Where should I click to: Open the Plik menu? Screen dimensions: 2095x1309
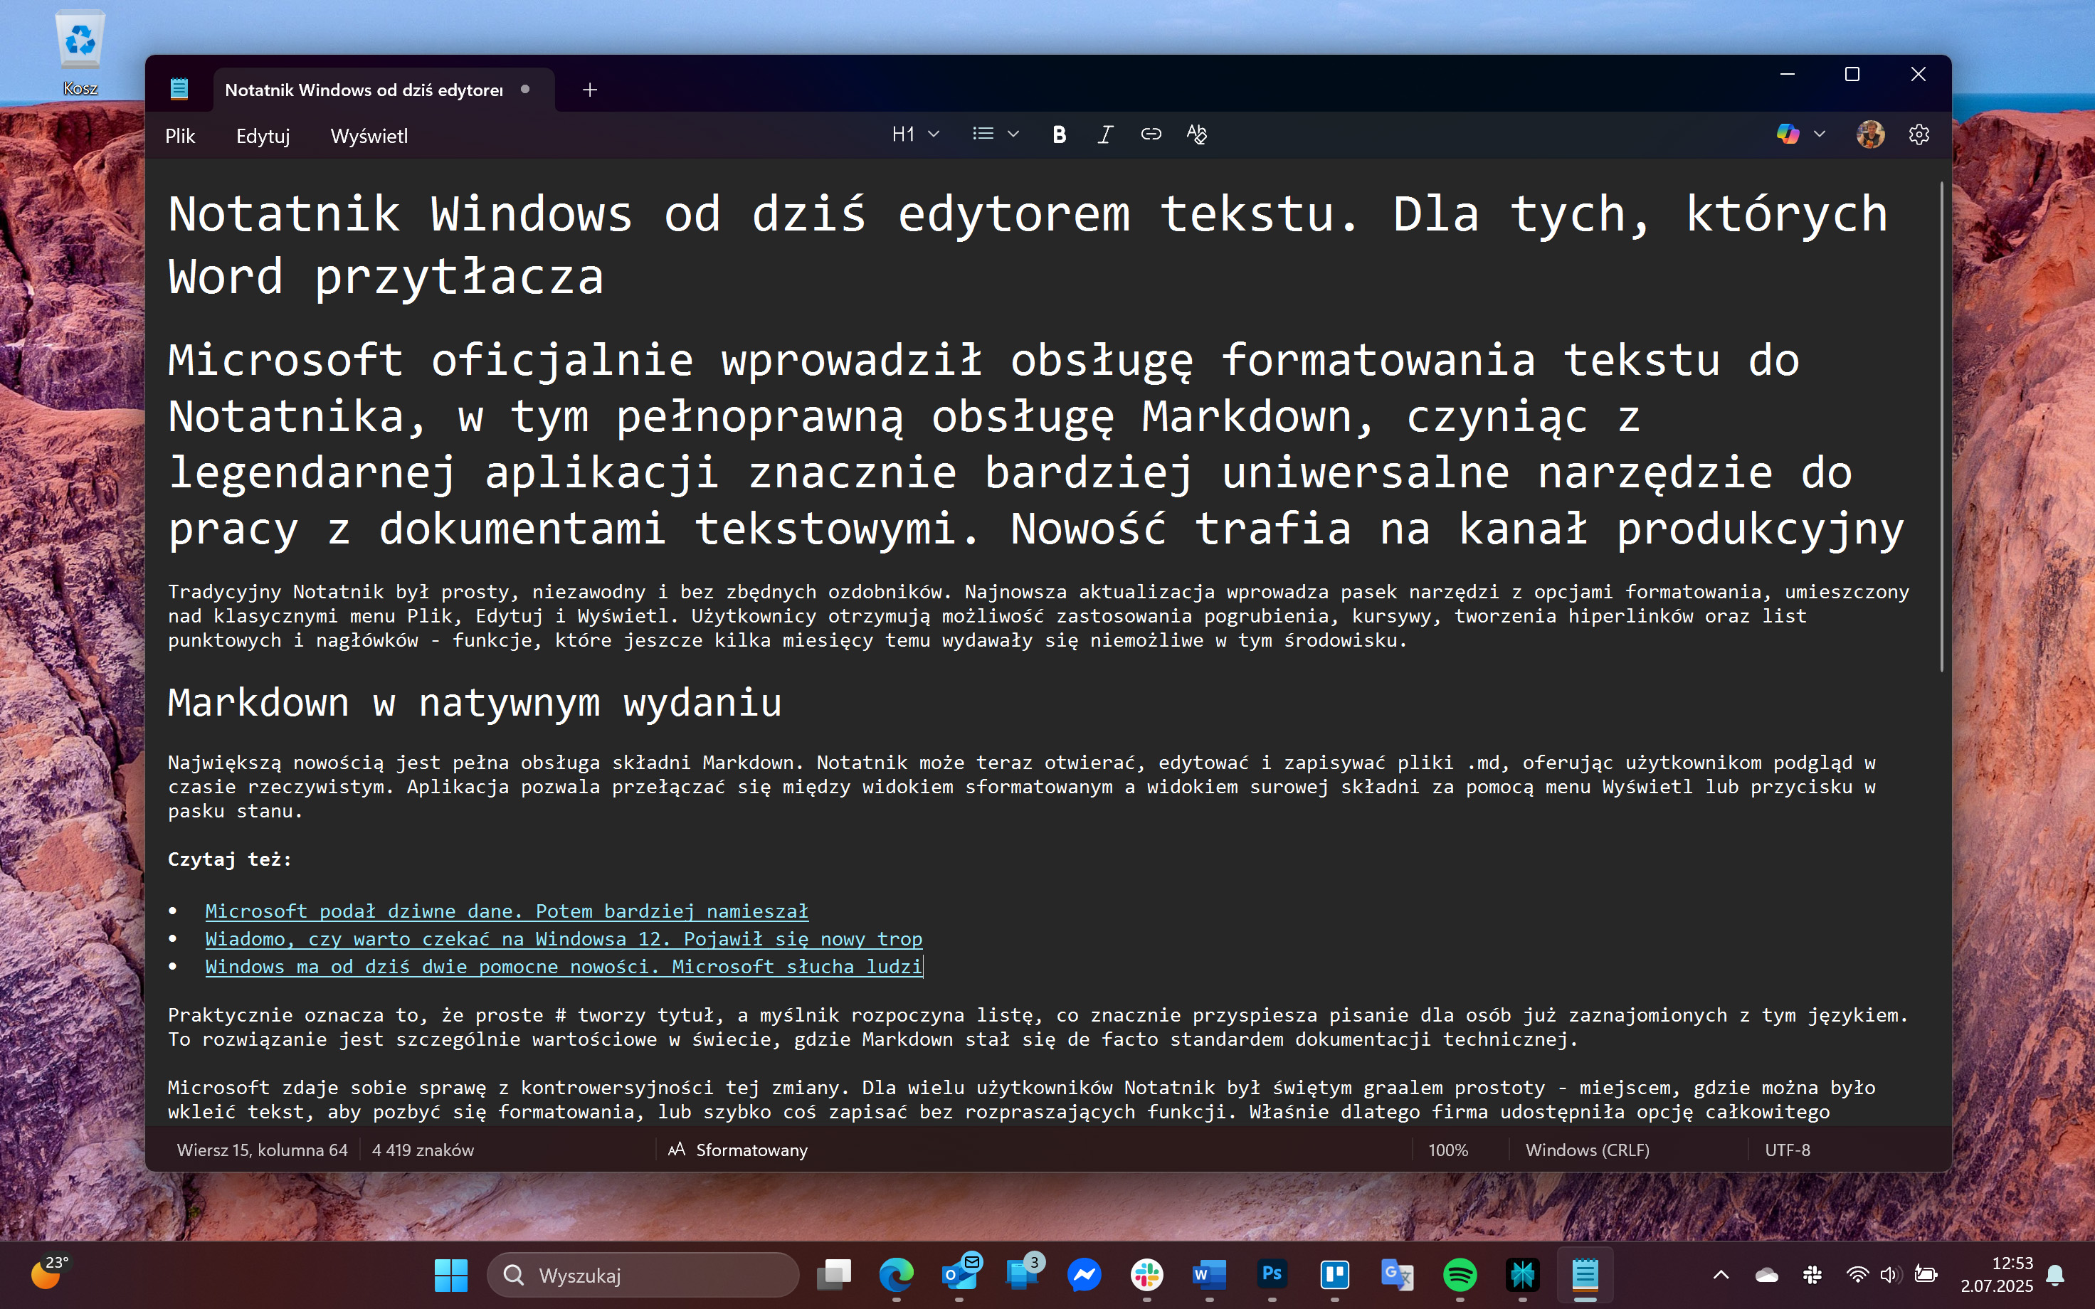click(180, 136)
